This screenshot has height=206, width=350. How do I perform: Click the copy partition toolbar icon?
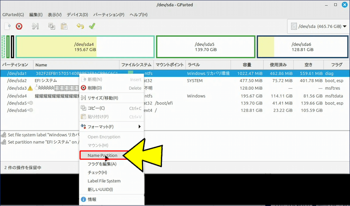coord(52,26)
